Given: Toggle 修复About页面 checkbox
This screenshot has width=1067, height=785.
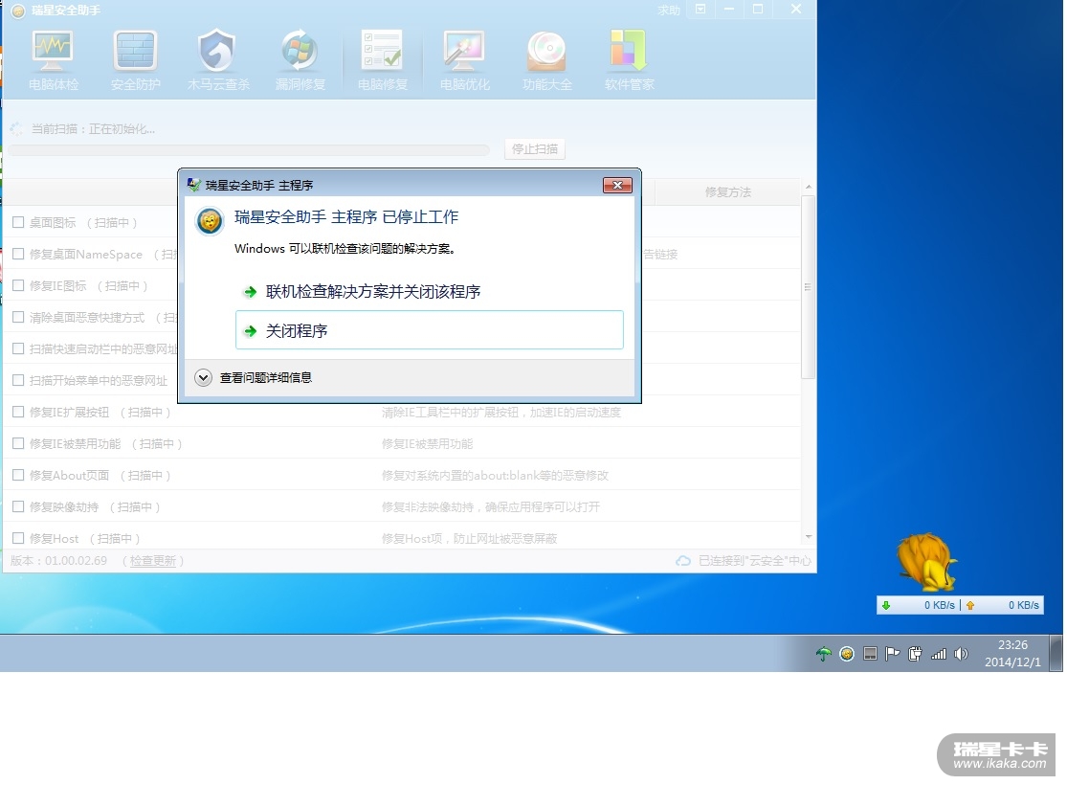Looking at the screenshot, I should tap(18, 475).
